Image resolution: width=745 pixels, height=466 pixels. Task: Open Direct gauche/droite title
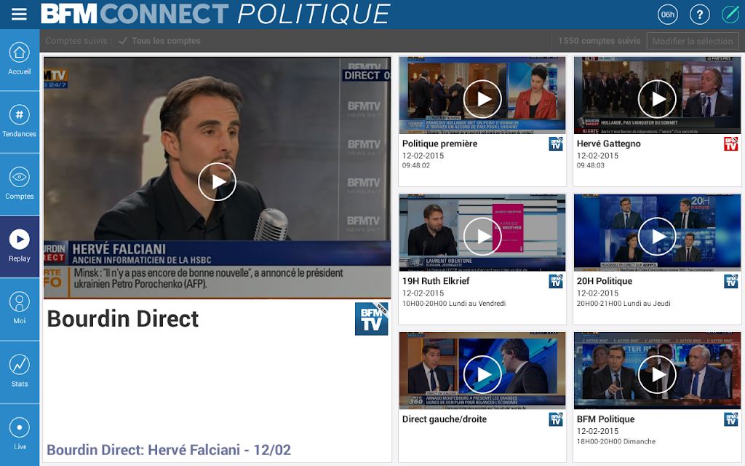pos(445,419)
